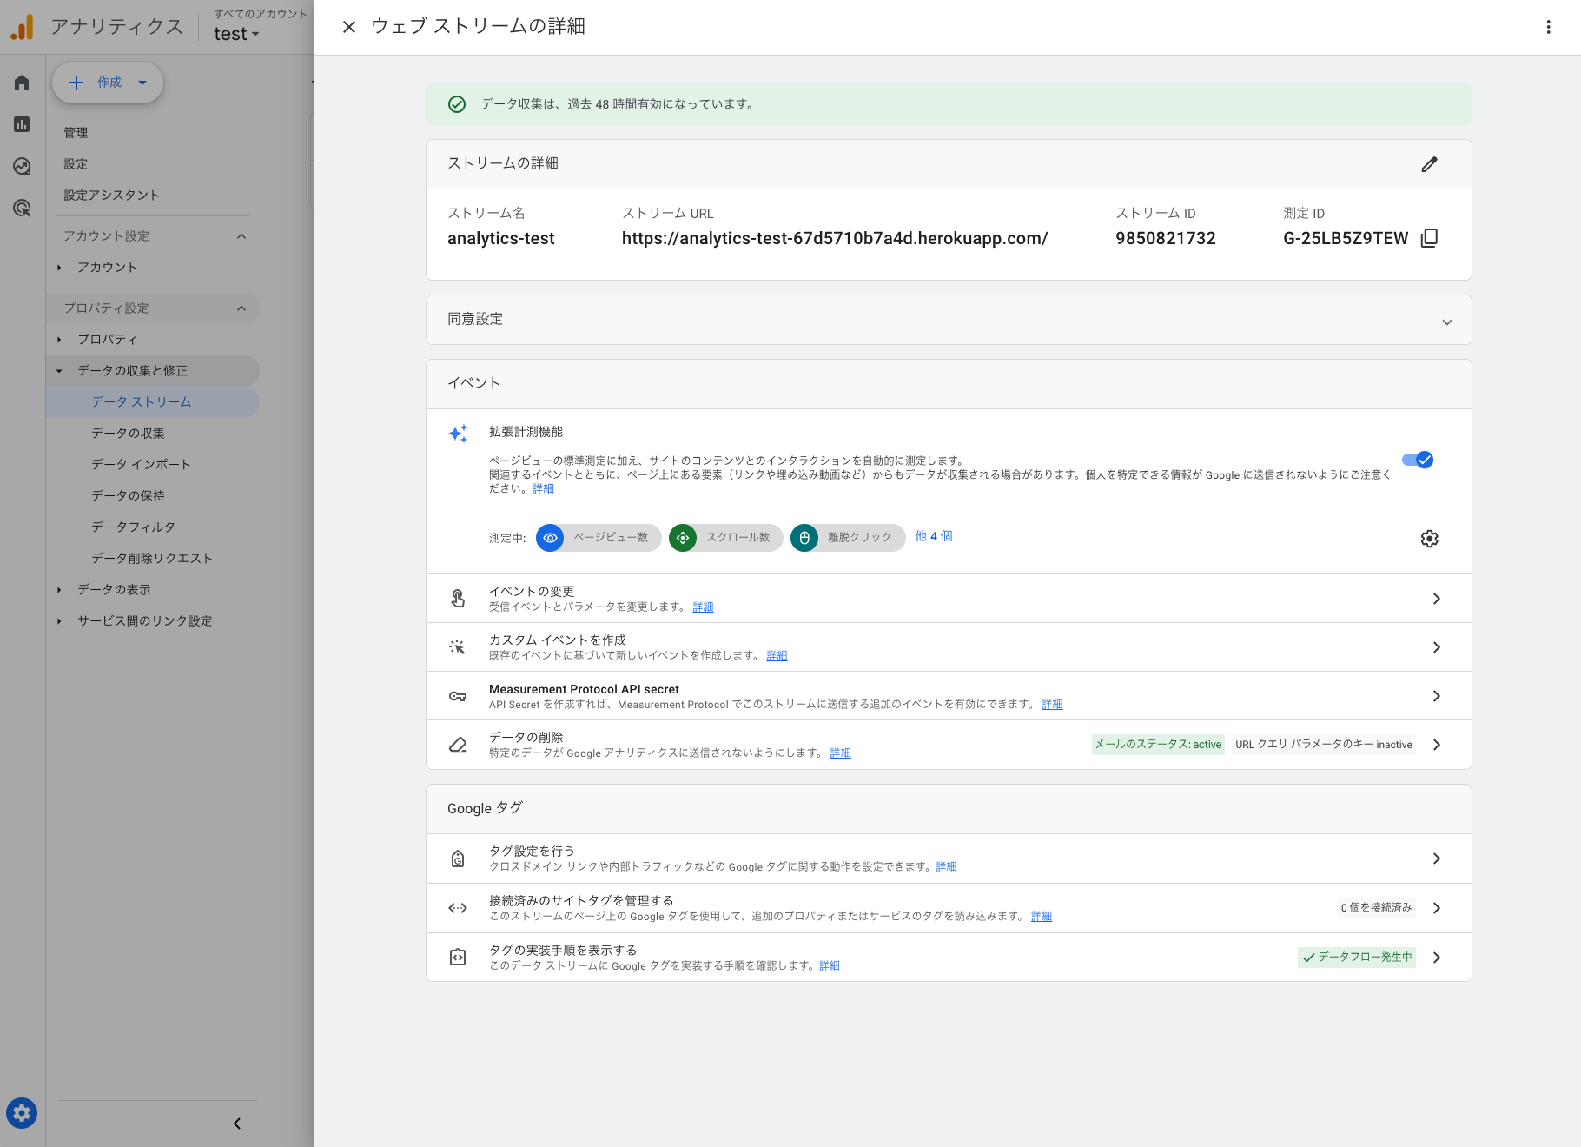
Task: Open the Reports bar-chart icon in sidebar
Action: click(21, 124)
